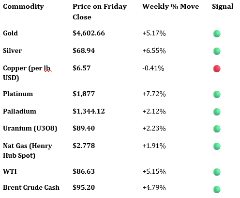Image resolution: width=240 pixels, height=198 pixels.
Task: Click the green signal dot for Gold
Action: click(217, 33)
